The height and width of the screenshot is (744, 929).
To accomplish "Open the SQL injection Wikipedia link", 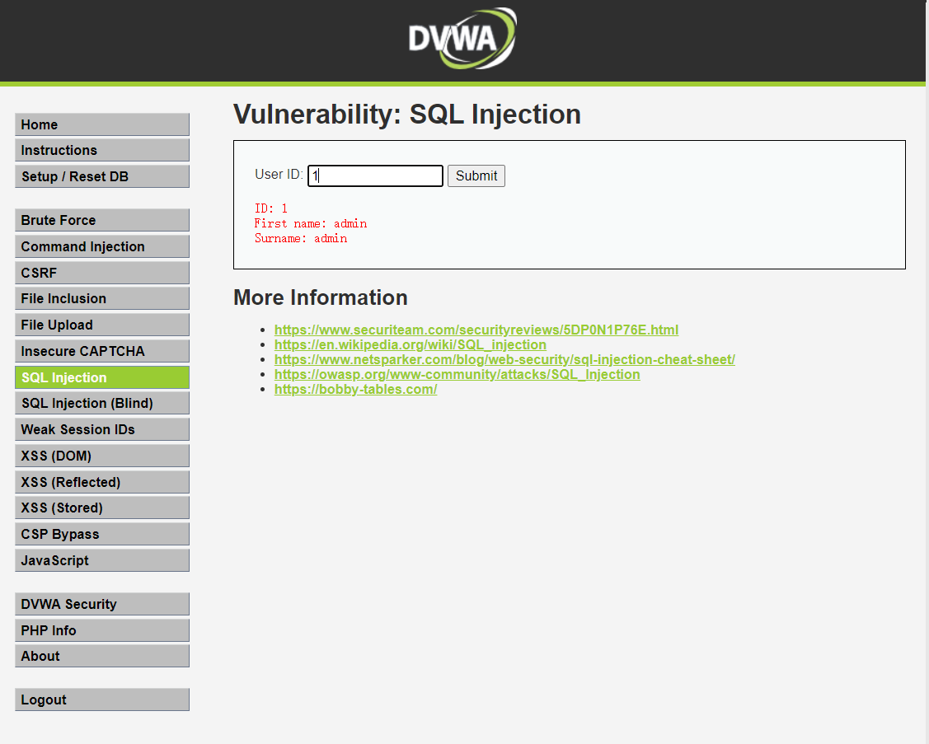I will click(410, 344).
